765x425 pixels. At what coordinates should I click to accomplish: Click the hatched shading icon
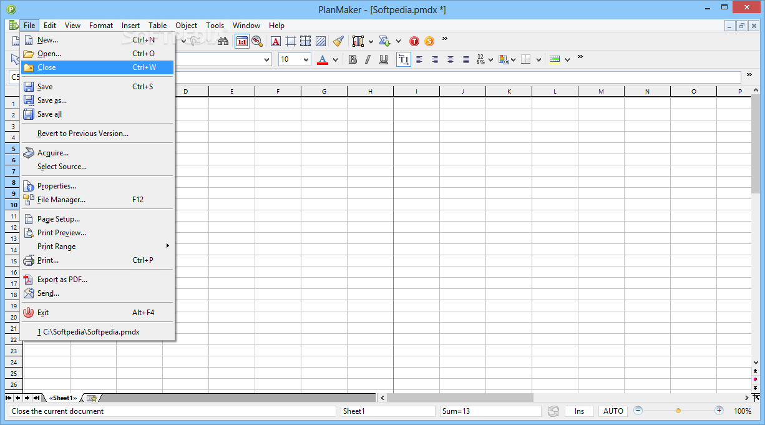point(320,41)
